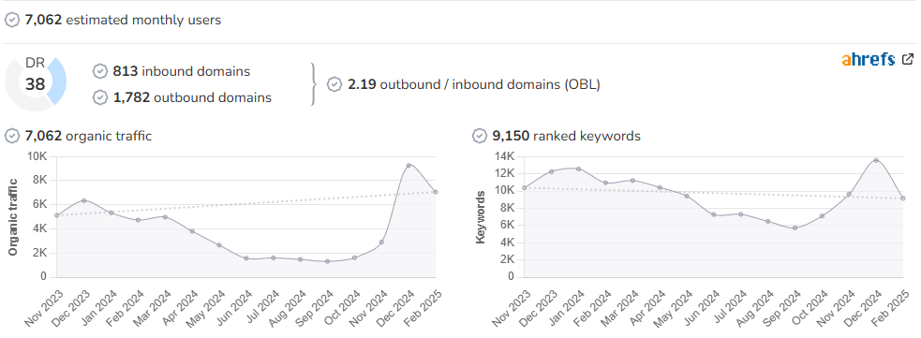Select the Nov 2023 point on keywords chart
The image size is (921, 338).
525,188
